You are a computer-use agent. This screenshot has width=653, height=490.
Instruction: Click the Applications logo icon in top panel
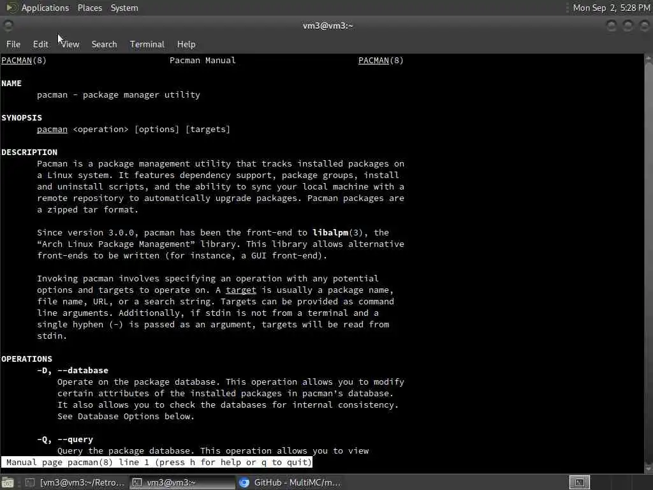click(x=11, y=8)
